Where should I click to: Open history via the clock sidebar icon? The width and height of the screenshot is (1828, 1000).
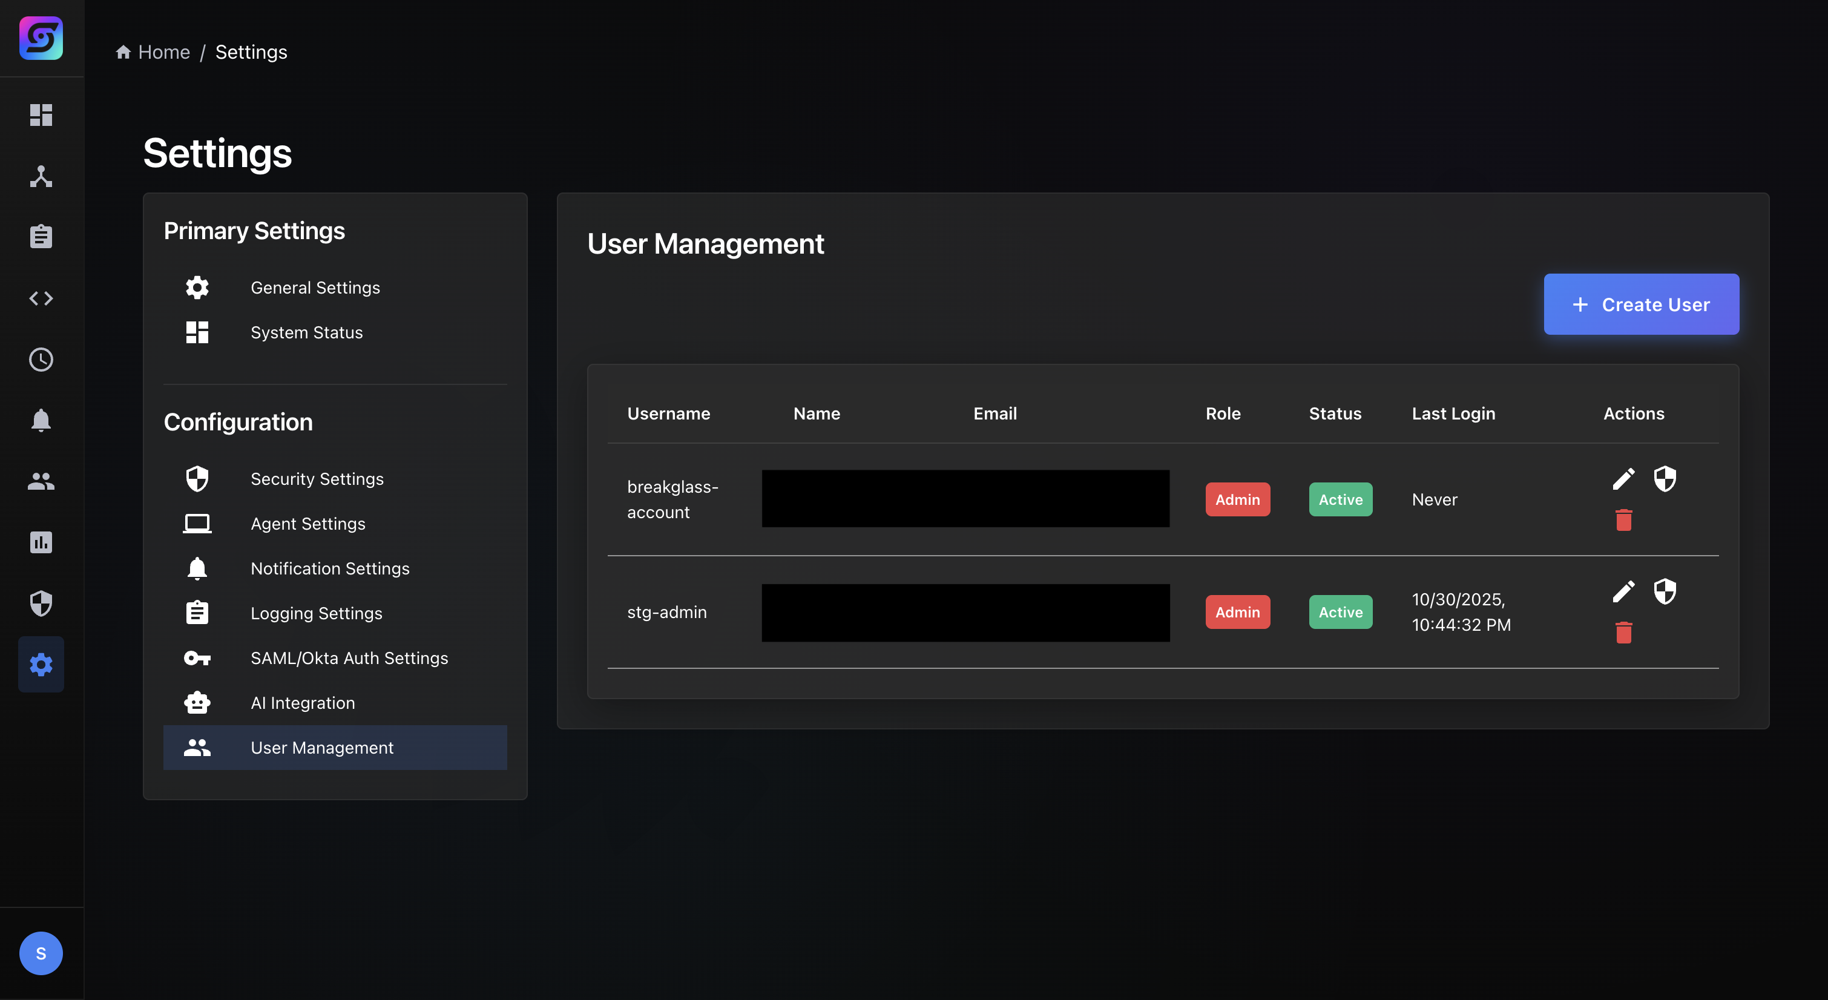point(41,359)
